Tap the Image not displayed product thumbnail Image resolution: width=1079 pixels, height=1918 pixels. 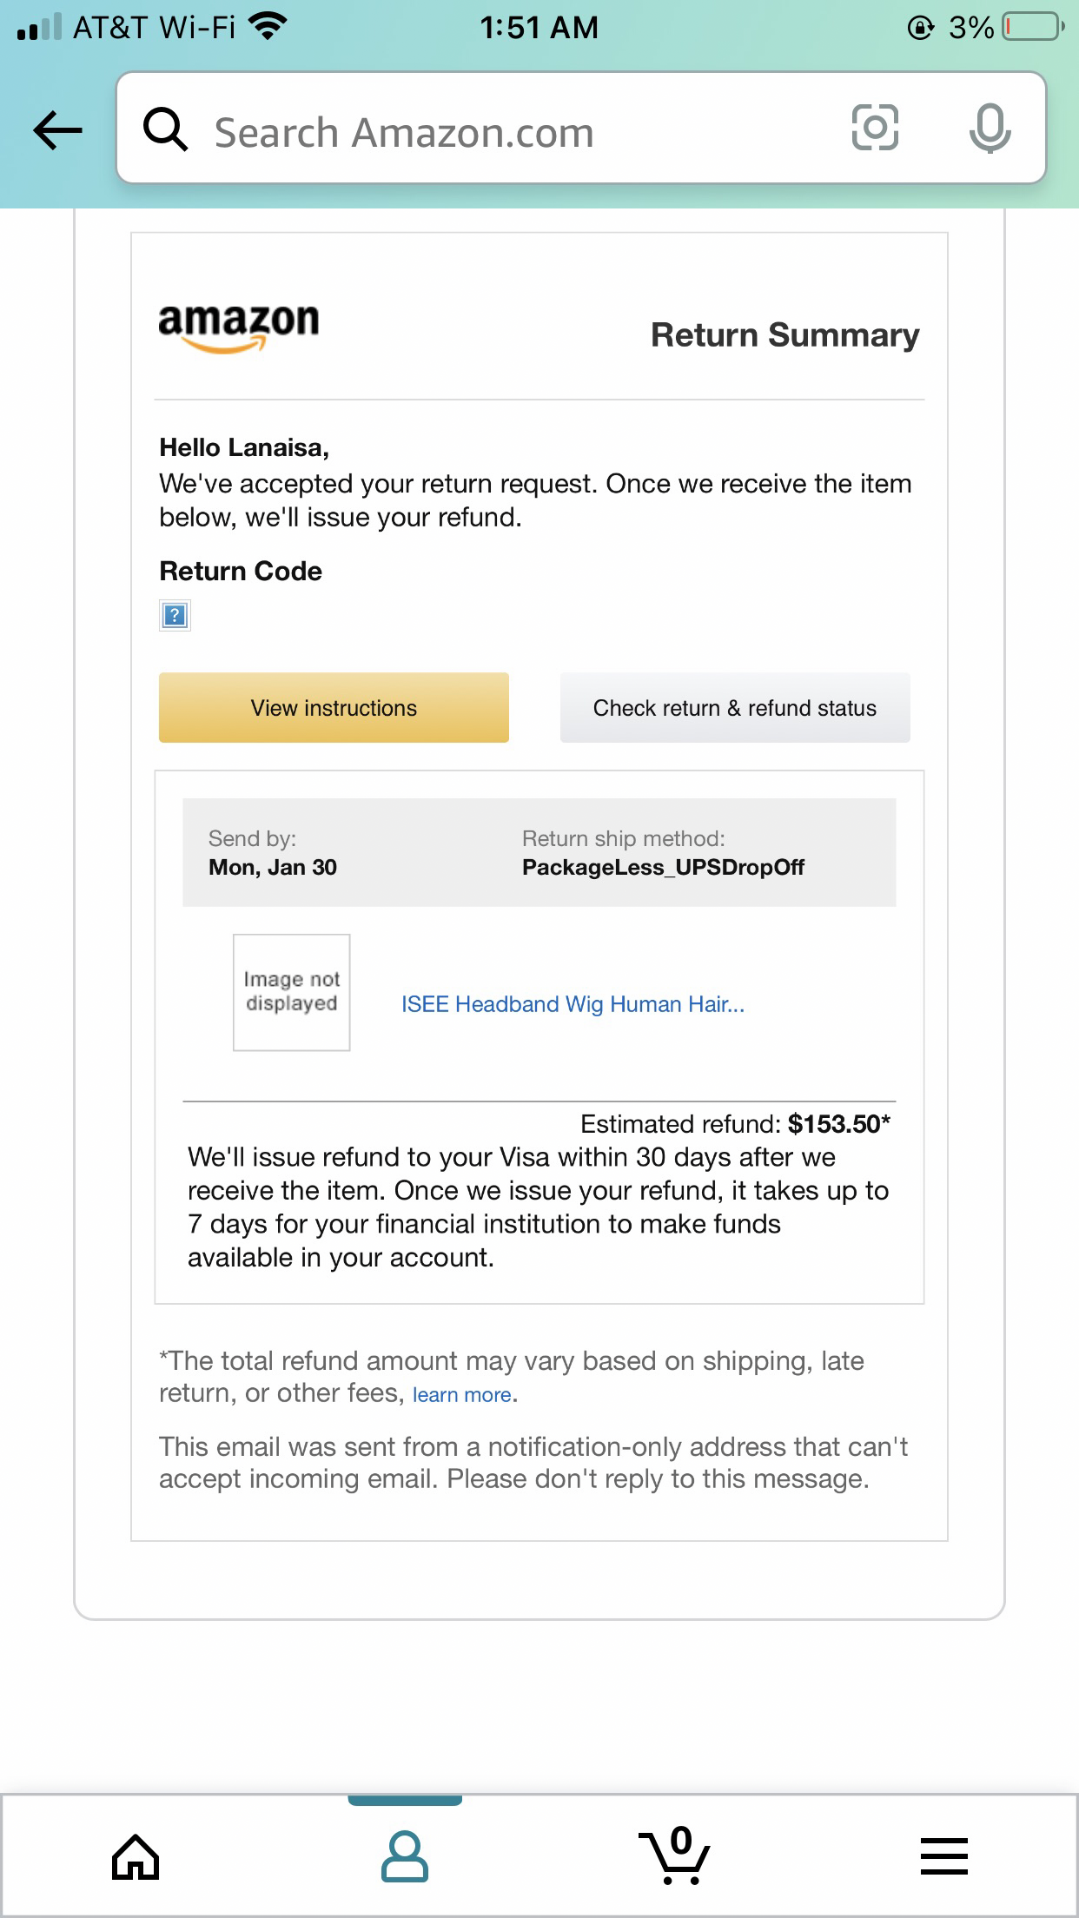(290, 991)
